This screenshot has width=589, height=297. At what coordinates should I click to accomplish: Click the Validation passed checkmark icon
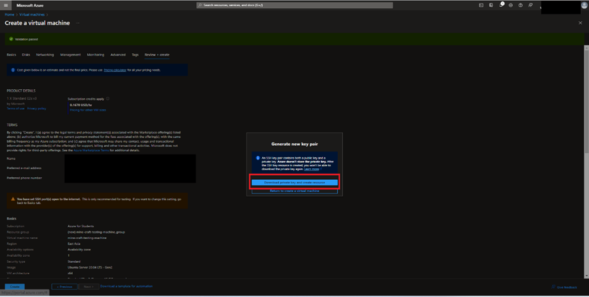11,39
